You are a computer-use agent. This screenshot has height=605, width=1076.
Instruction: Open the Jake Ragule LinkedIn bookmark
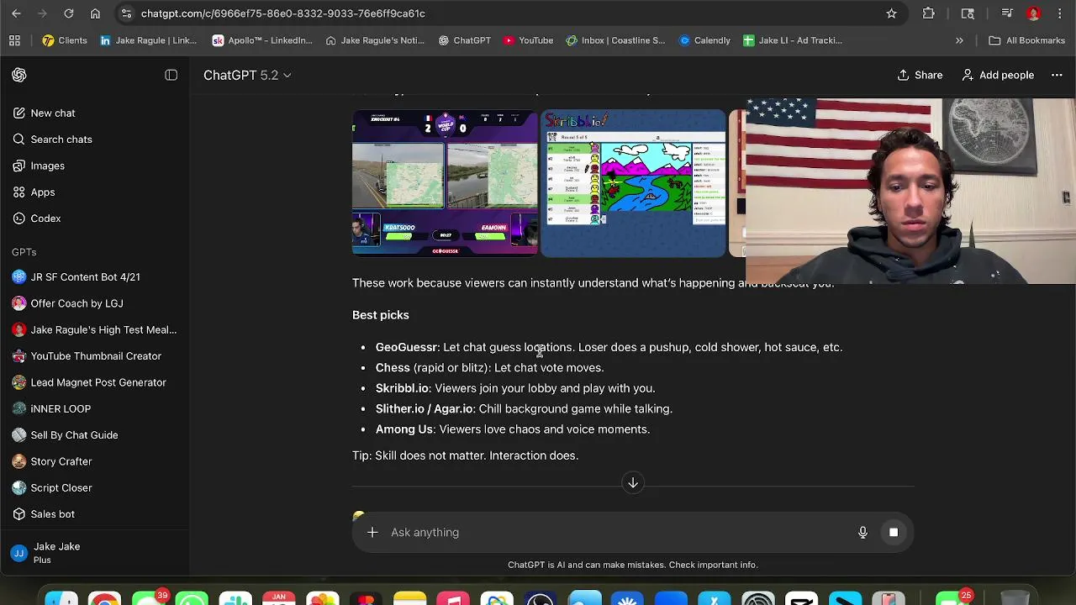click(148, 40)
